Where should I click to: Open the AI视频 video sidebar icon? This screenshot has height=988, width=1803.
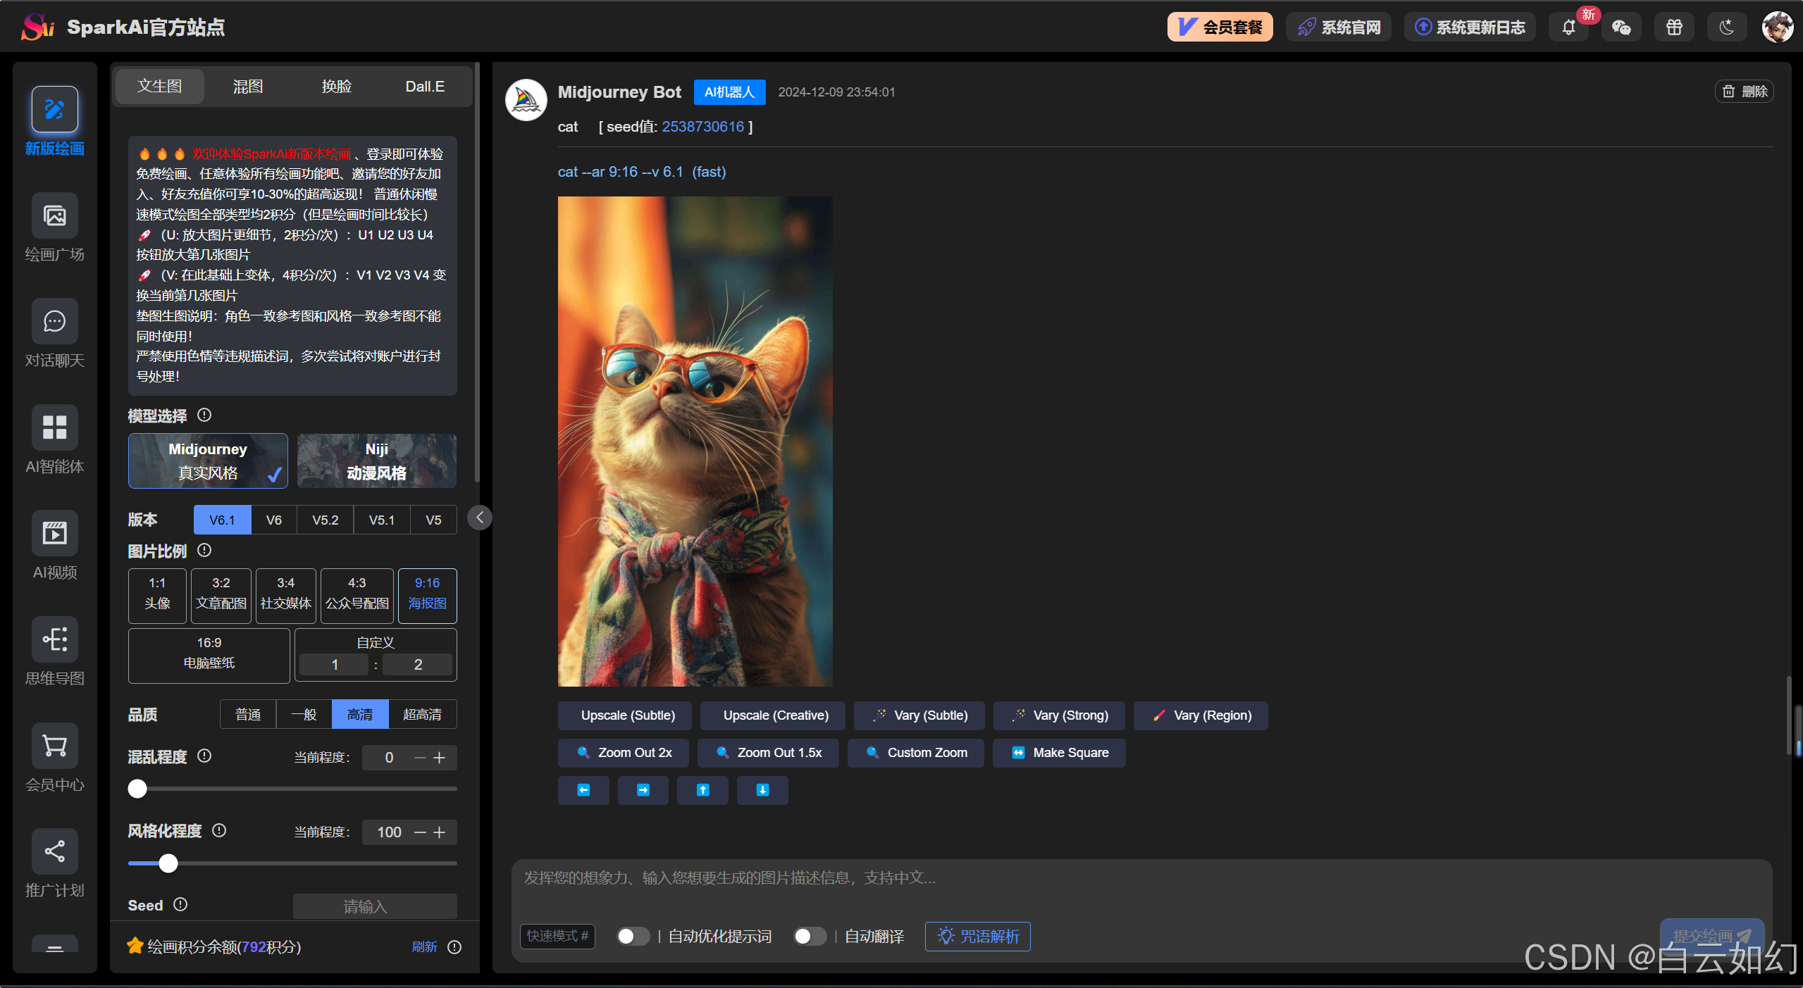(54, 533)
